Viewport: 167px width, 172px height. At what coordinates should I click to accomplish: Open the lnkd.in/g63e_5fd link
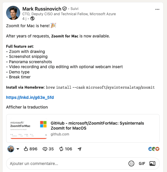click(30, 97)
